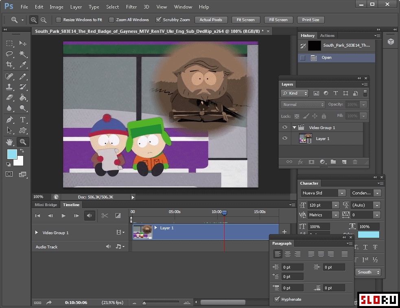Expand Video Group 1 track in Timeline
The height and width of the screenshot is (308, 400).
pos(37,233)
